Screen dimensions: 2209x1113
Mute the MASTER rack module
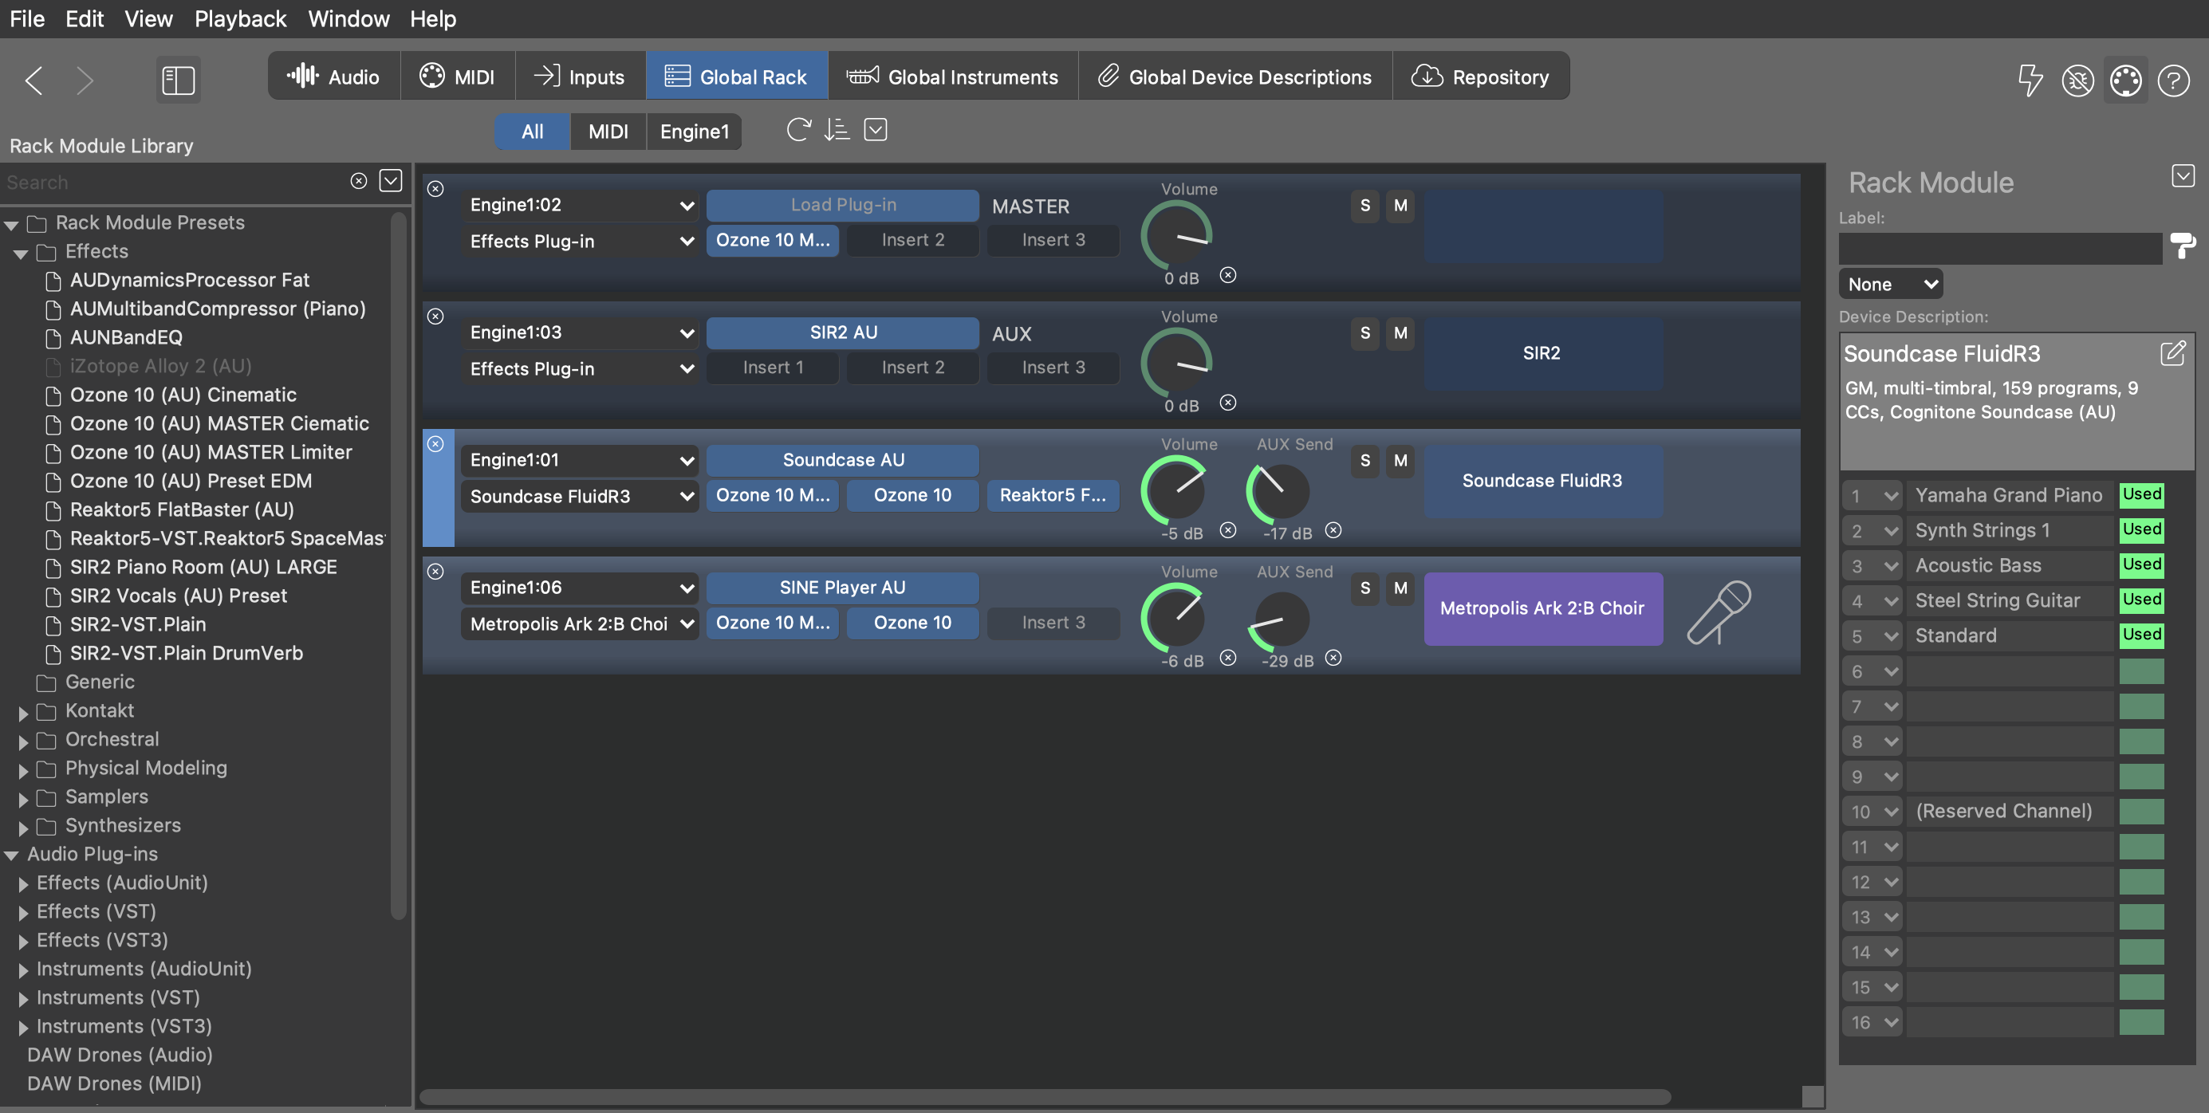[x=1400, y=205]
